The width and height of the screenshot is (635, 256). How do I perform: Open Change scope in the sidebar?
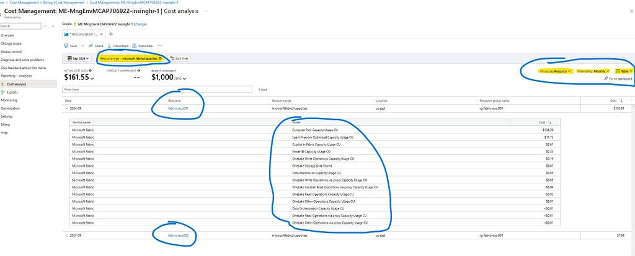11,43
